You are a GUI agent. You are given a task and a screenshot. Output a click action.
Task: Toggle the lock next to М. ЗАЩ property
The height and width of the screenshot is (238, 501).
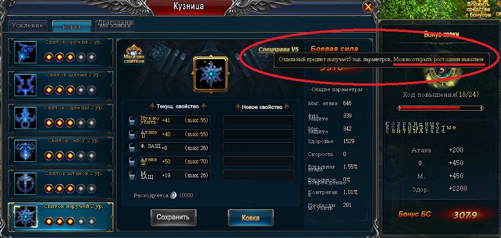(132, 175)
